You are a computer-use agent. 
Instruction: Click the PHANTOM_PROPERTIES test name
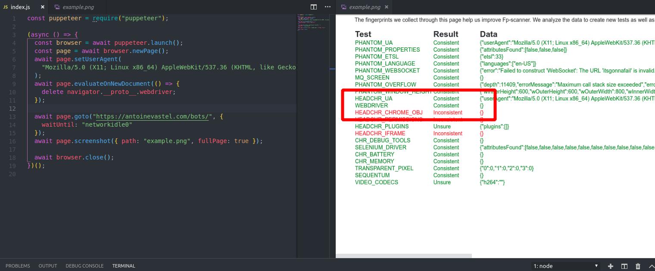(387, 50)
